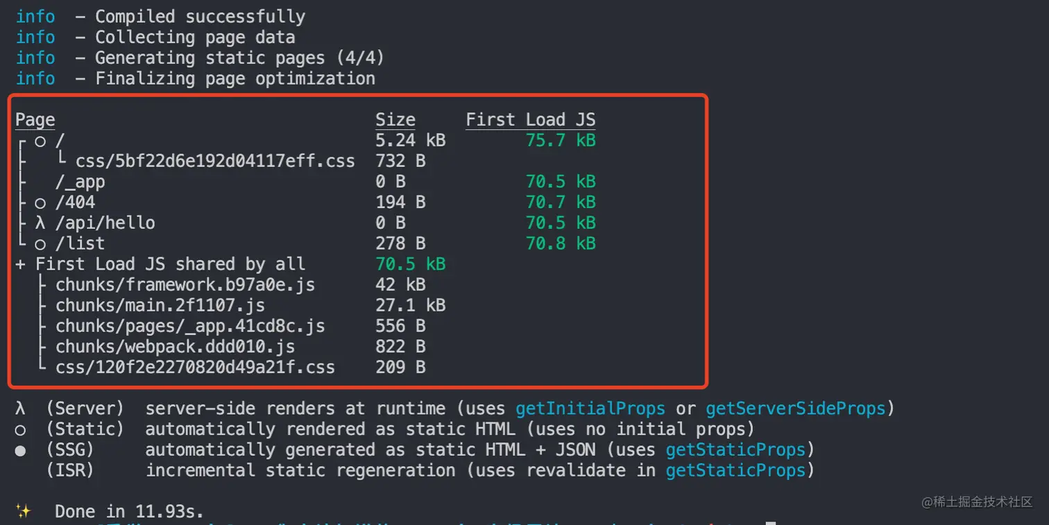Select the green 70.5 kB shared total

click(411, 264)
